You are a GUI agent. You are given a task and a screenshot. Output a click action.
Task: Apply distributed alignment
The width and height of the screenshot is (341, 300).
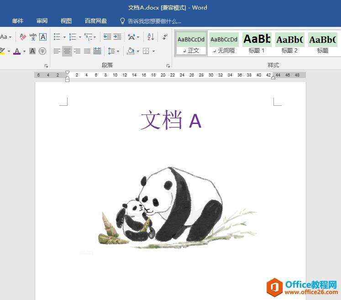click(97, 51)
